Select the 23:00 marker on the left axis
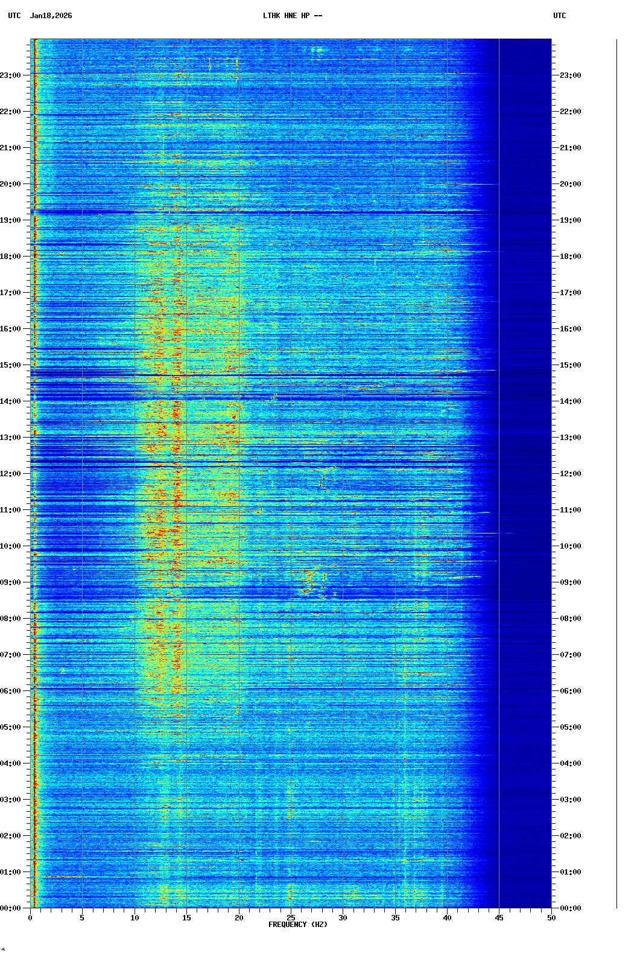The image size is (643, 956). (x=11, y=75)
